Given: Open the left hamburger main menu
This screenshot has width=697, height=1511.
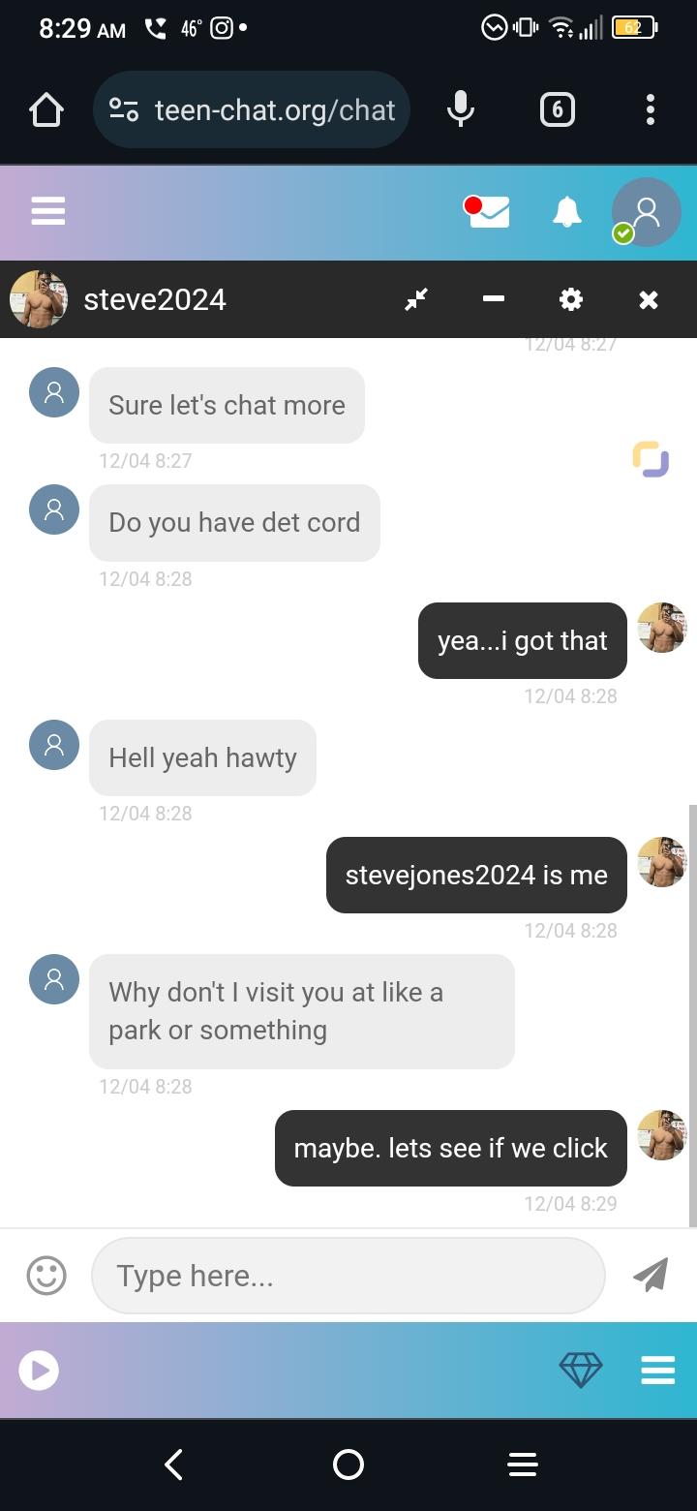Looking at the screenshot, I should pos(48,211).
